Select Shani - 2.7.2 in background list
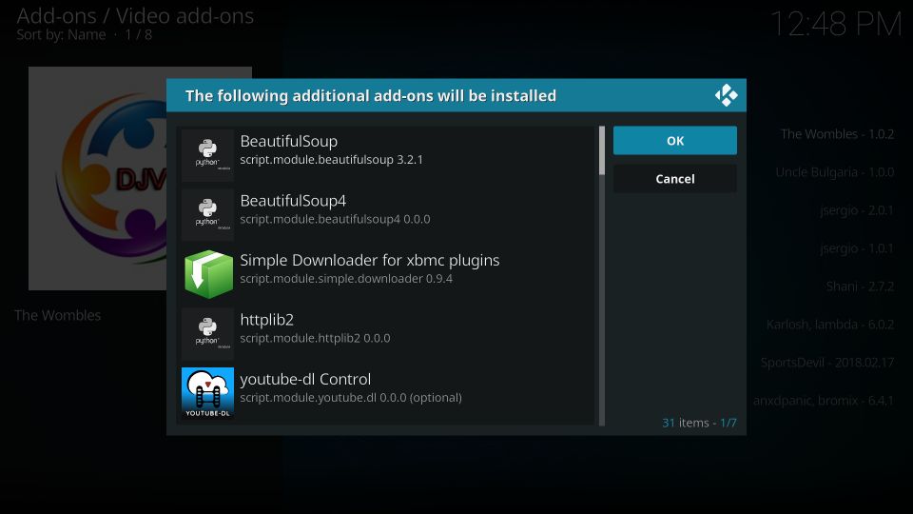 (x=860, y=287)
